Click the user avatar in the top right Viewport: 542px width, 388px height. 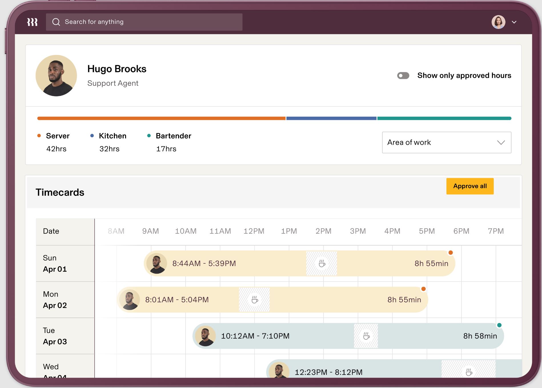pyautogui.click(x=499, y=22)
